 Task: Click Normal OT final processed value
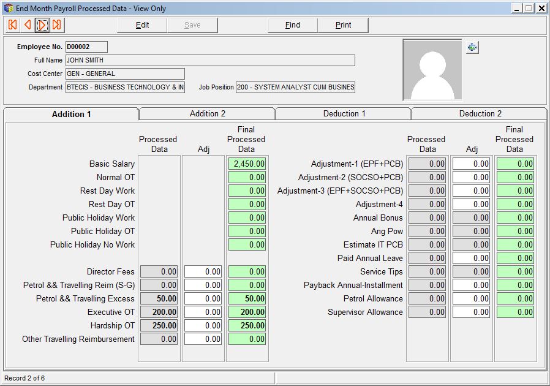coord(247,177)
